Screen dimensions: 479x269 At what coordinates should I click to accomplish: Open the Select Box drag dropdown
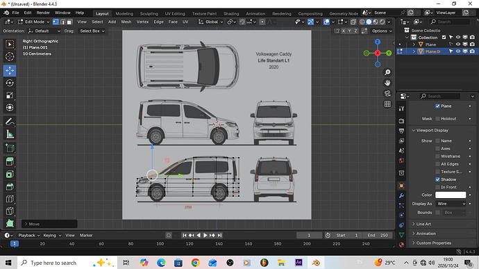click(x=92, y=31)
